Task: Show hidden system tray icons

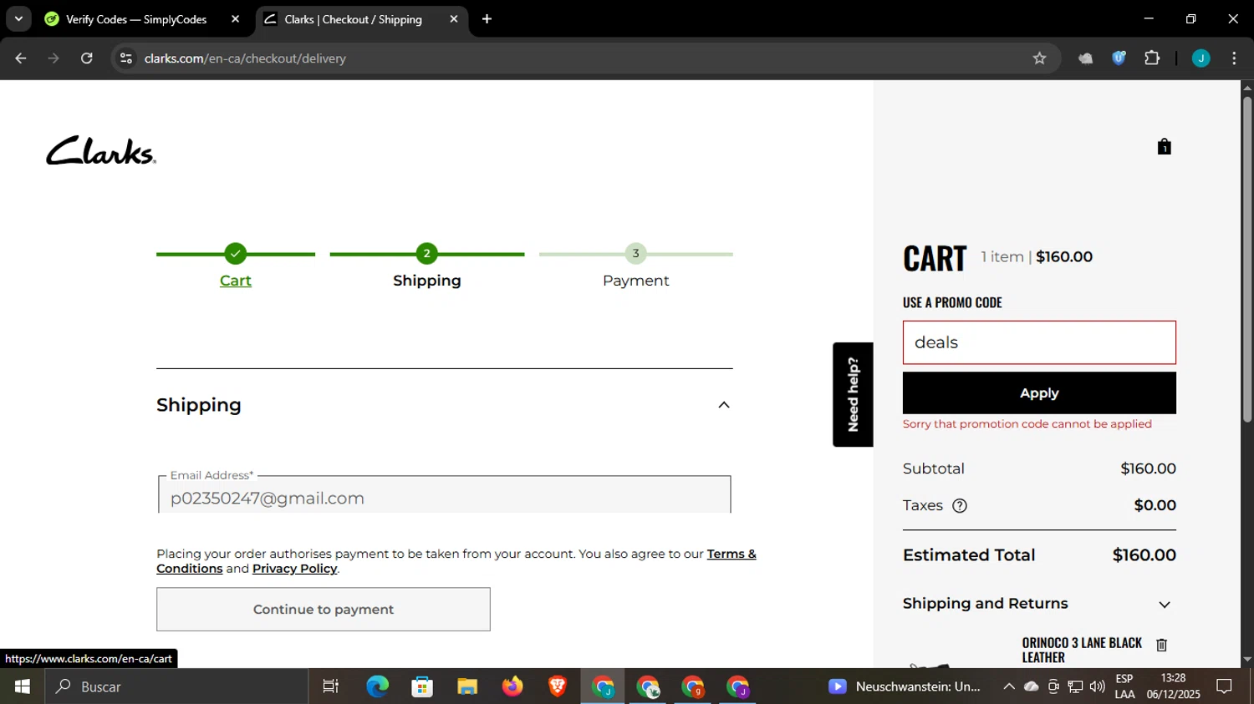Action: [1009, 686]
